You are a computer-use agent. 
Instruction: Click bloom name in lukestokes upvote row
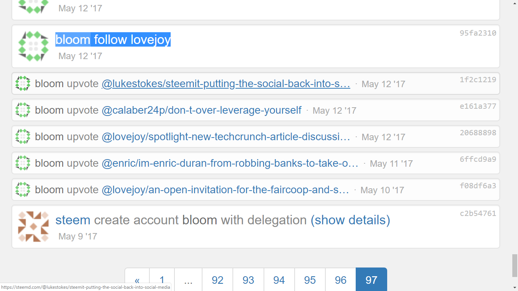49,84
